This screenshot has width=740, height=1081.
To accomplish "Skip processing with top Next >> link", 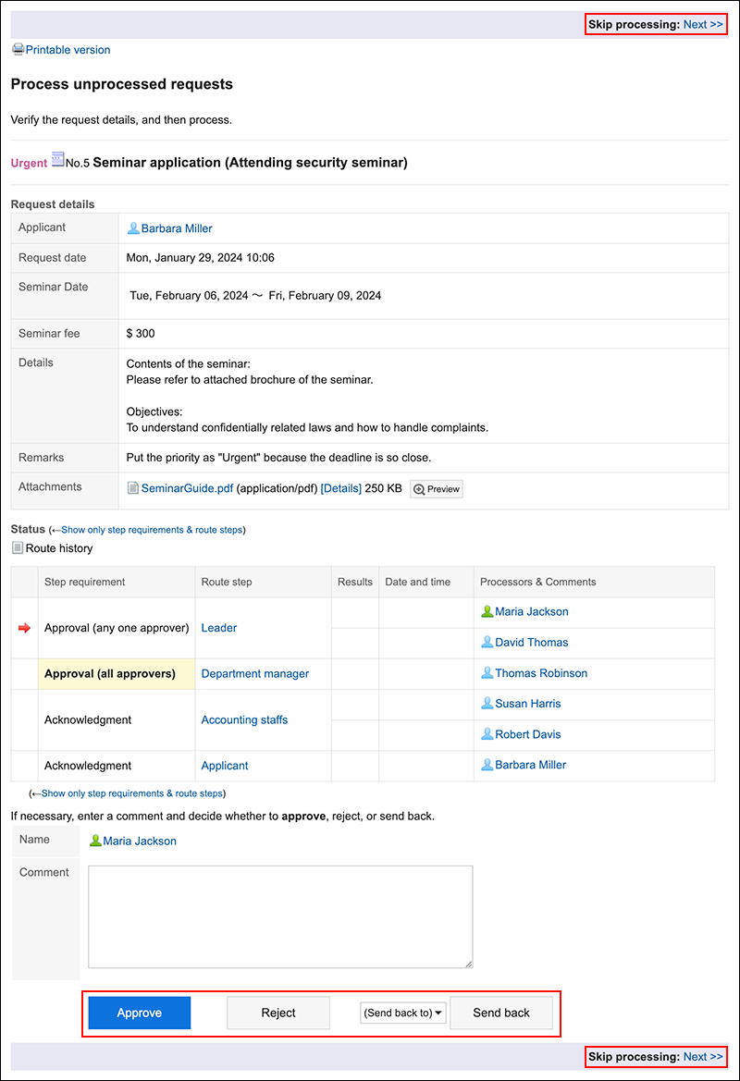I will [x=703, y=24].
